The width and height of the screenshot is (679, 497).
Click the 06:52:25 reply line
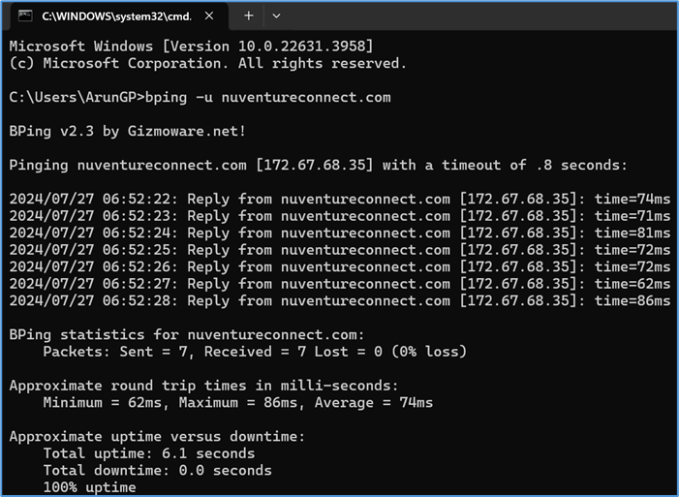click(340, 250)
